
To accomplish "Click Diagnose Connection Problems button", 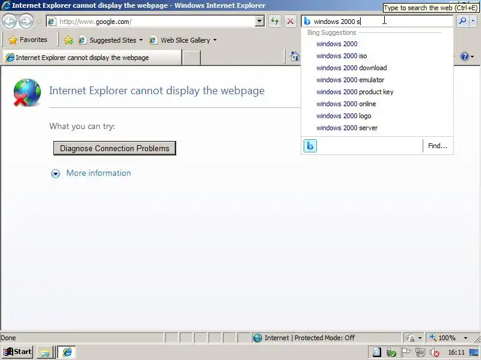I will point(115,148).
